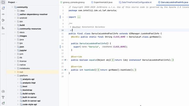Select the license folder

tap(23, 61)
